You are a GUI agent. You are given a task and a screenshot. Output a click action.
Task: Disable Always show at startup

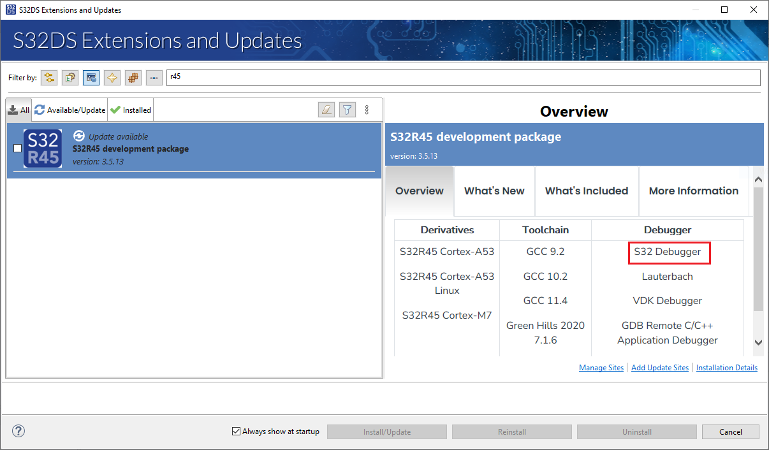(236, 431)
